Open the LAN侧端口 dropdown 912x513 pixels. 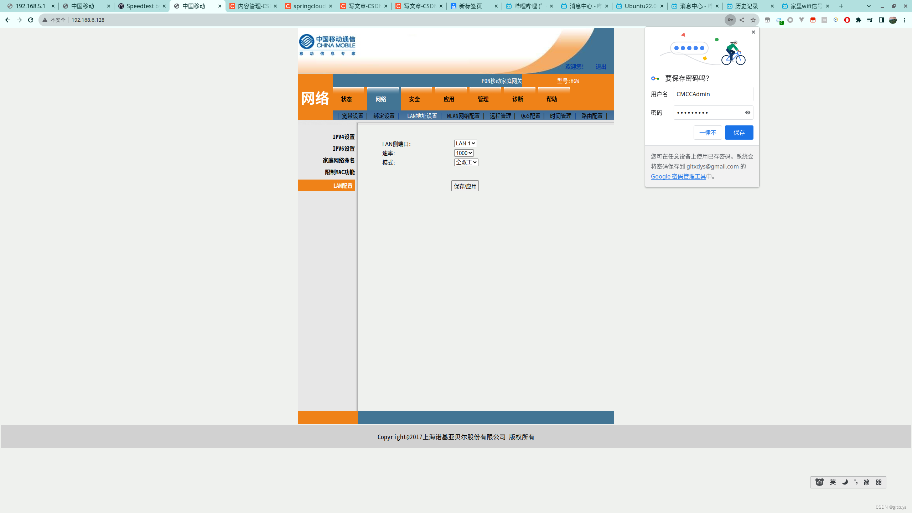[x=465, y=143]
